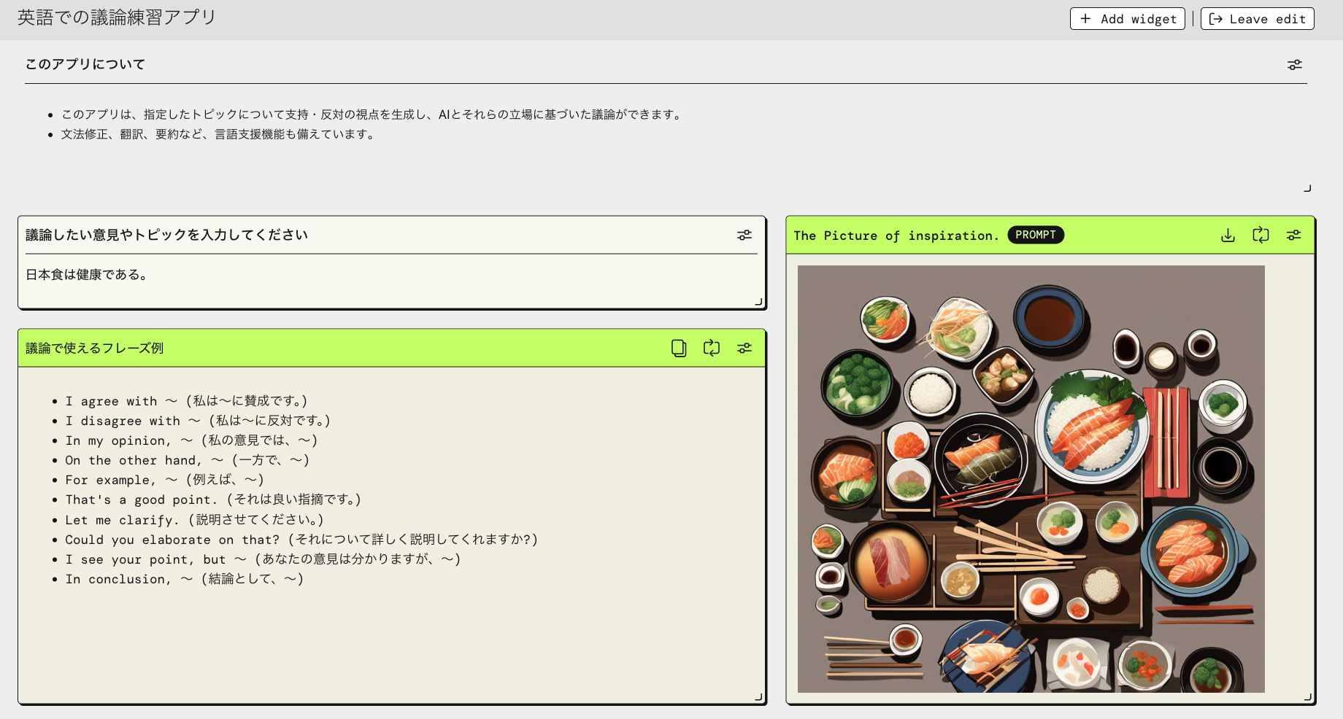Click resize handle of このアプリについて widget

pos(1307,188)
